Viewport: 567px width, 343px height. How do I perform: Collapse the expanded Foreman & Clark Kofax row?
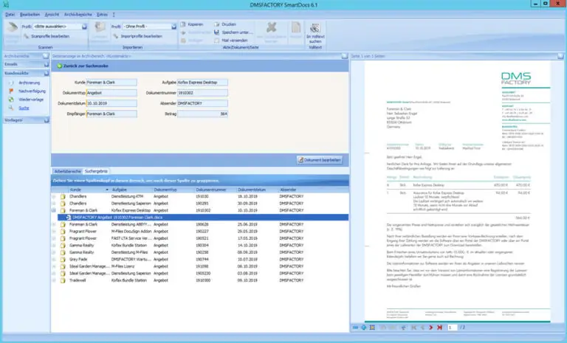pyautogui.click(x=54, y=210)
